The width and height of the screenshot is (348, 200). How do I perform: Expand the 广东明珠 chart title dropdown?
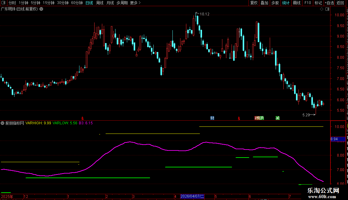pyautogui.click(x=41, y=9)
